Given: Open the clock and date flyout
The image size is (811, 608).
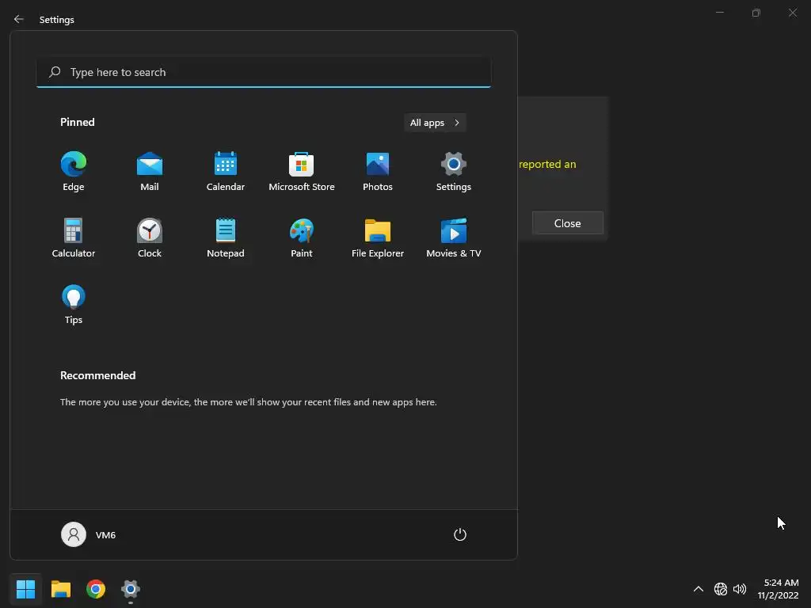Looking at the screenshot, I should click(x=779, y=589).
